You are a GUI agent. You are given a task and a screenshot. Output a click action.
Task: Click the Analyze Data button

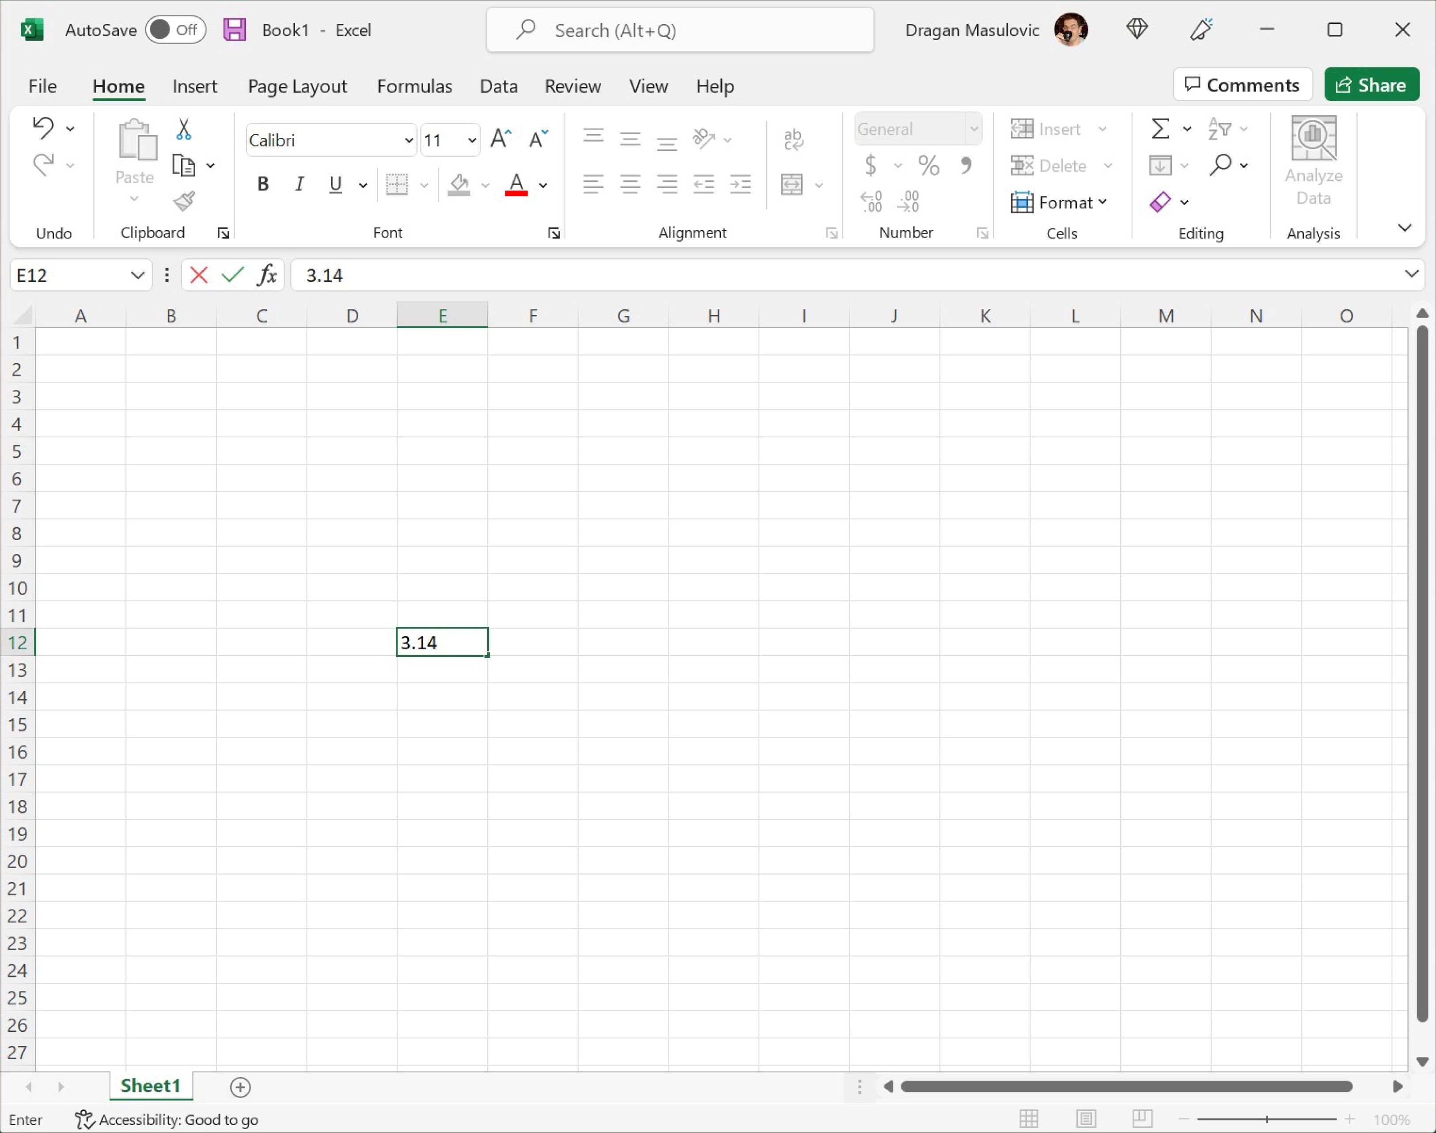1313,161
